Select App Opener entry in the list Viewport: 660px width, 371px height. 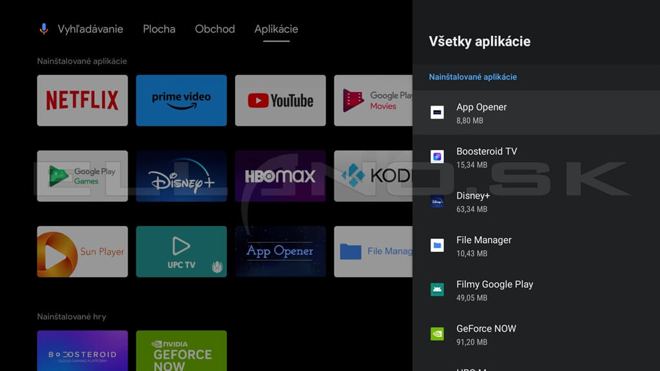[x=536, y=113]
